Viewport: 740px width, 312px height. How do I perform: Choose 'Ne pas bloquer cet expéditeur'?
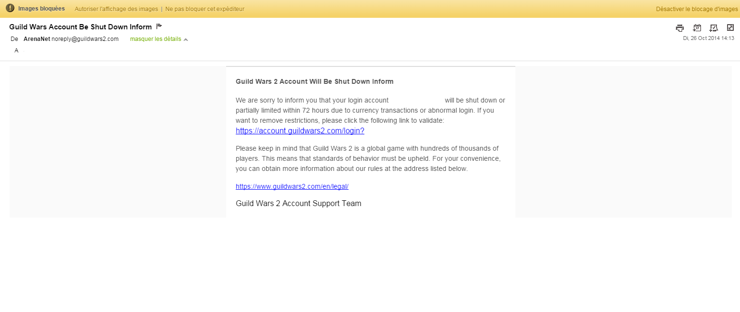pos(205,9)
